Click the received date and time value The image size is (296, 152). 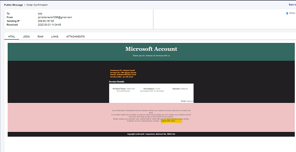tap(49, 25)
